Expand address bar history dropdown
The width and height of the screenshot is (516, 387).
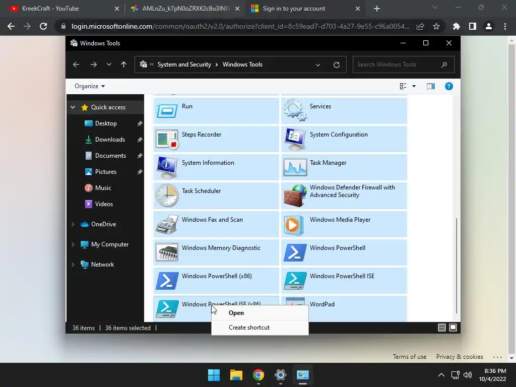(318, 65)
